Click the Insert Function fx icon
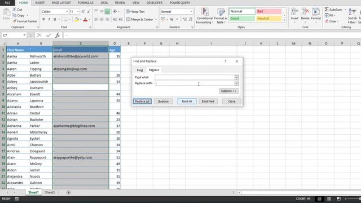The image size is (361, 203). pyautogui.click(x=58, y=35)
